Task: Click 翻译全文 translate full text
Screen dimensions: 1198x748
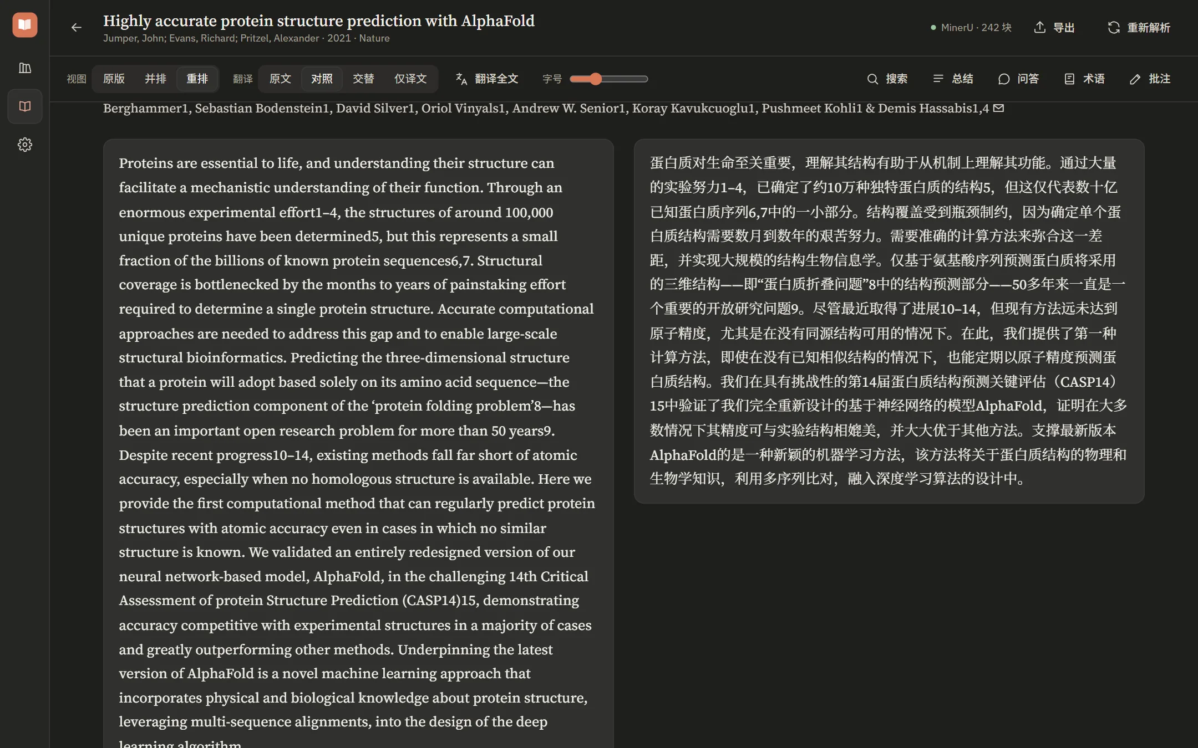Action: tap(486, 79)
